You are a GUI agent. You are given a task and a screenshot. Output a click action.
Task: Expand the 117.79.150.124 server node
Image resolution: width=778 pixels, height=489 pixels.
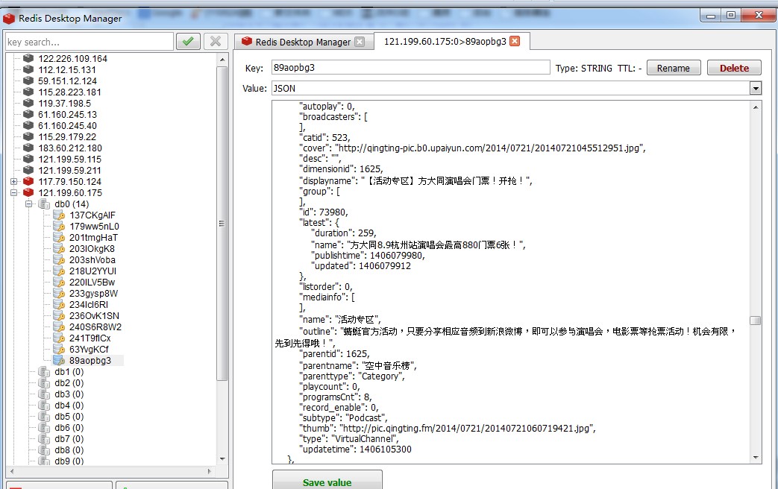[x=14, y=182]
